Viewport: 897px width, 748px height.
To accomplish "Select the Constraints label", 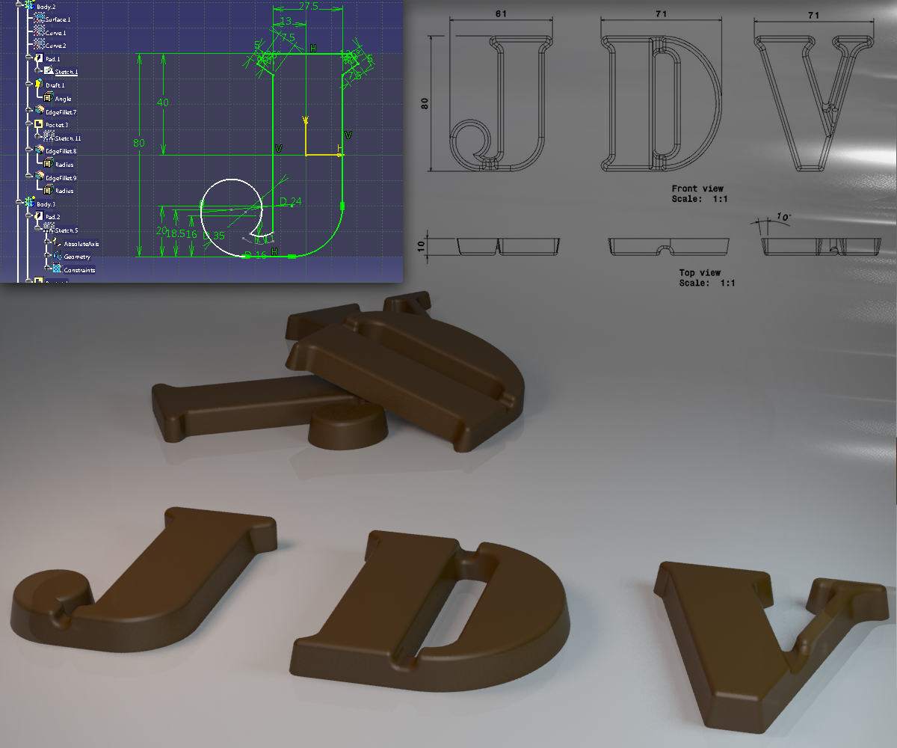I will (x=79, y=270).
